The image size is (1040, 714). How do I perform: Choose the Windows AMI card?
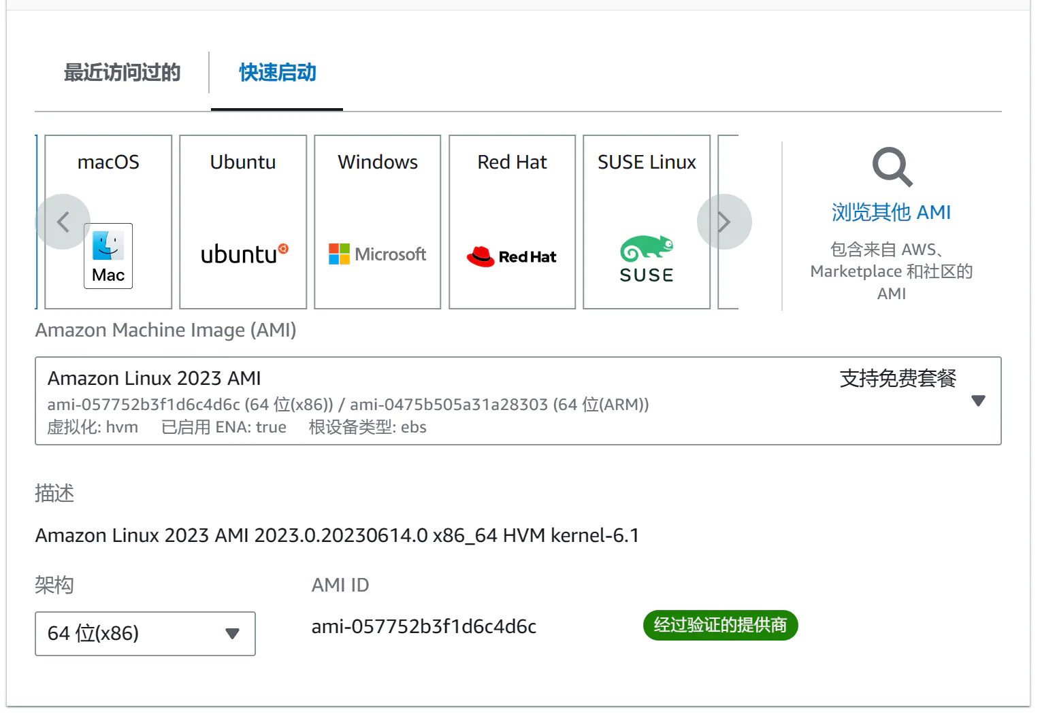click(x=378, y=222)
